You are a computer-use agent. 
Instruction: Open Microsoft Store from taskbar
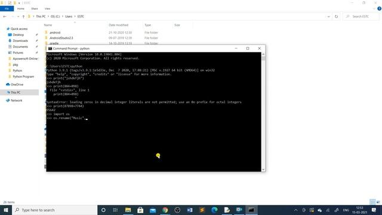(x=140, y=210)
